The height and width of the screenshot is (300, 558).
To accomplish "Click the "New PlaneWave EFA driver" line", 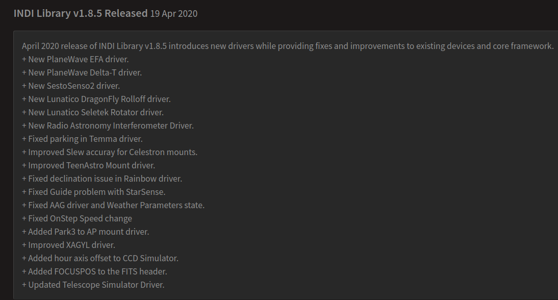I will click(75, 59).
